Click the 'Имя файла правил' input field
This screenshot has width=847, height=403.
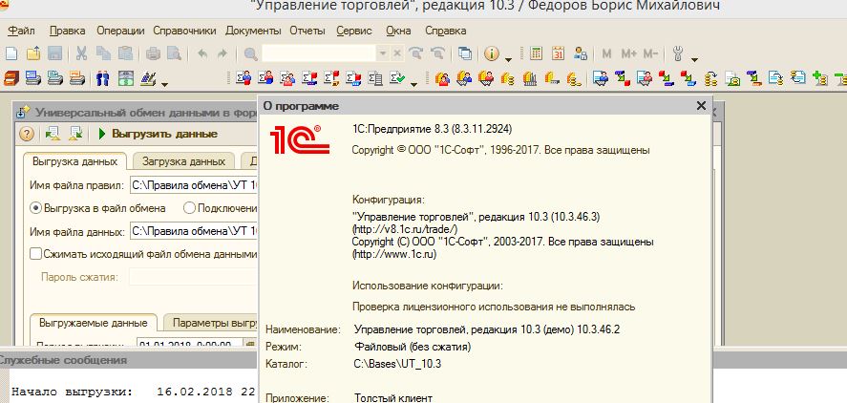point(195,185)
